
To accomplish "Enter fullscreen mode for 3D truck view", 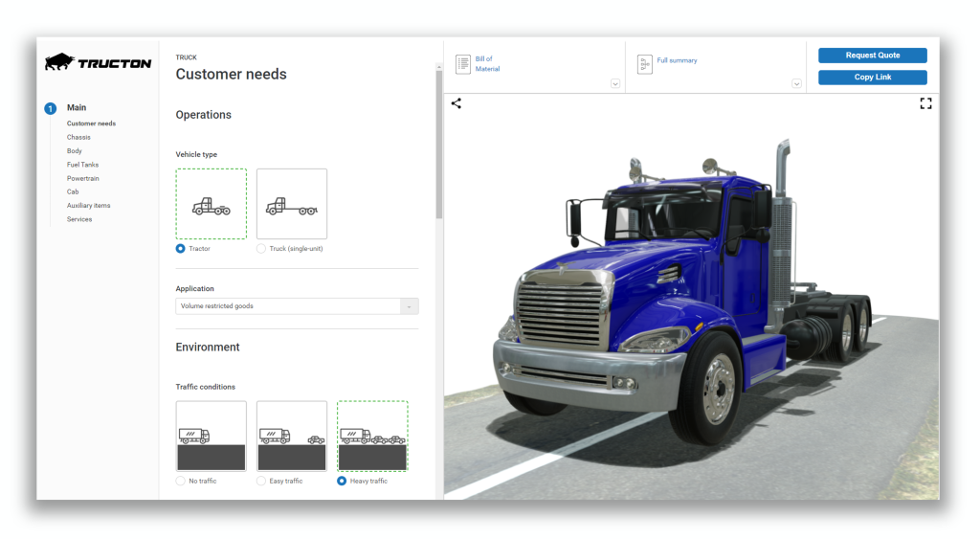I will [925, 103].
